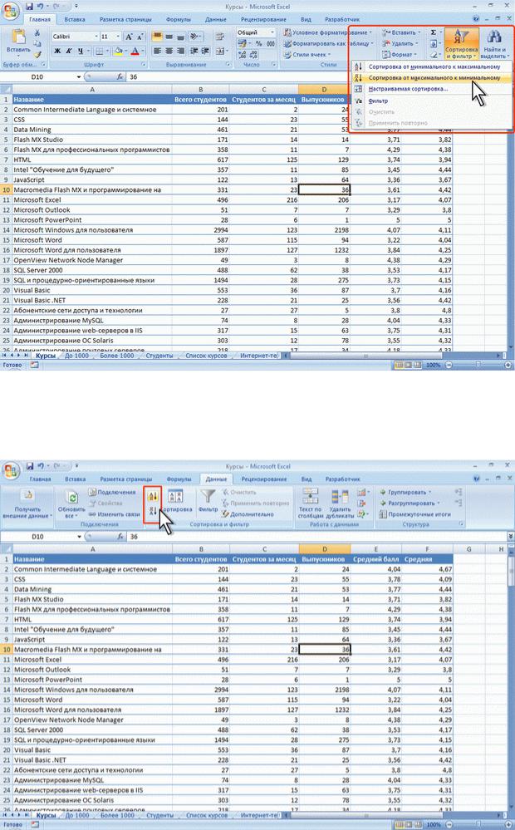Click Форматировать как таблицу button
This screenshot has width=515, height=830.
click(x=329, y=43)
